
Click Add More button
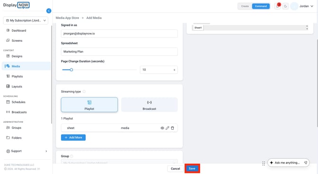(x=73, y=137)
